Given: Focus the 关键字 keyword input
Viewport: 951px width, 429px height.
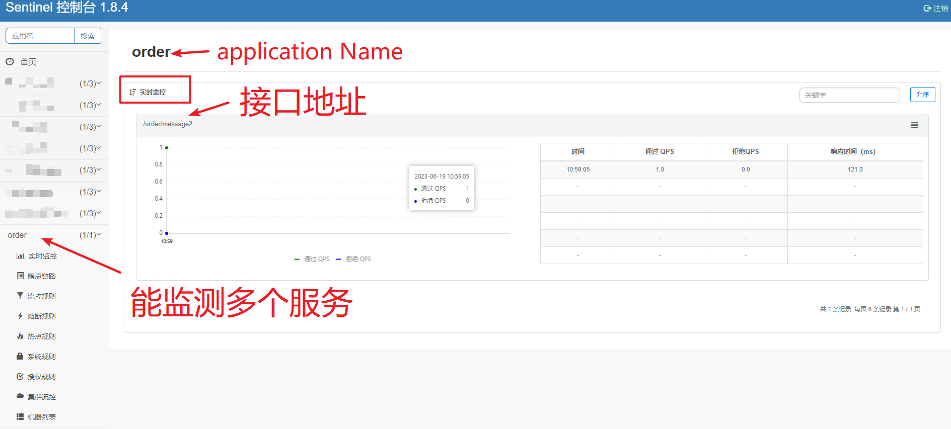Looking at the screenshot, I should coord(849,95).
